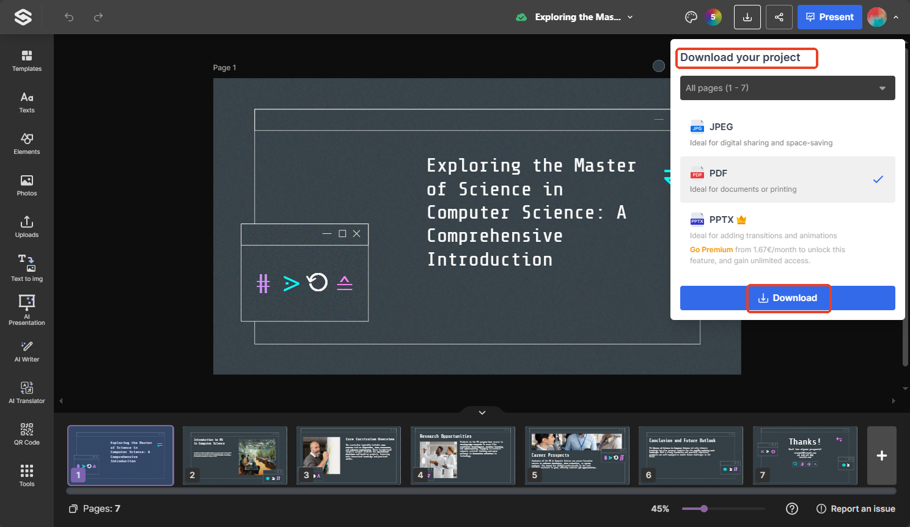This screenshot has height=527, width=910.
Task: Click the pages icon beside Pages: 7
Action: click(x=73, y=509)
